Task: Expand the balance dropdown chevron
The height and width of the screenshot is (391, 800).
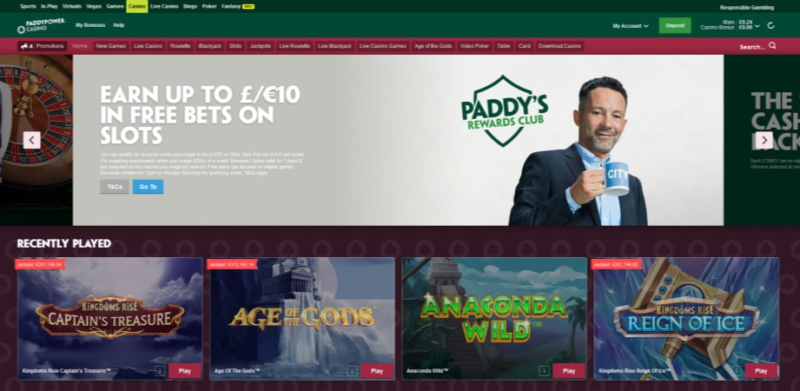Action: [757, 25]
